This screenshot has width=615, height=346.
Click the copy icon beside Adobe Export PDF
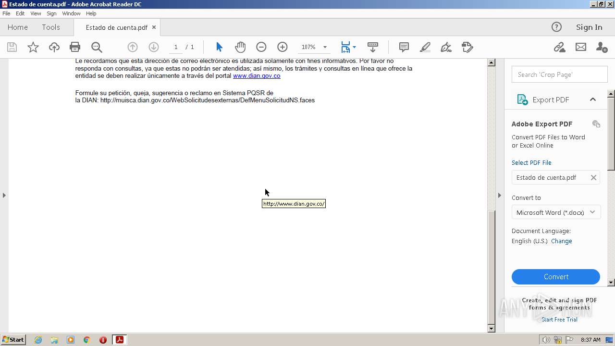point(596,124)
